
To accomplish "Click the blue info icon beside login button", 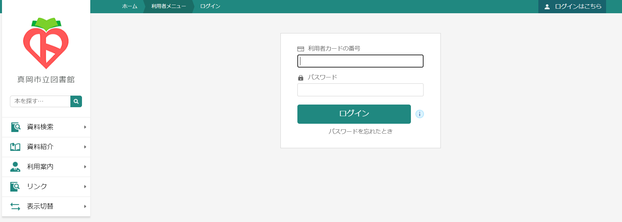I will tap(420, 114).
